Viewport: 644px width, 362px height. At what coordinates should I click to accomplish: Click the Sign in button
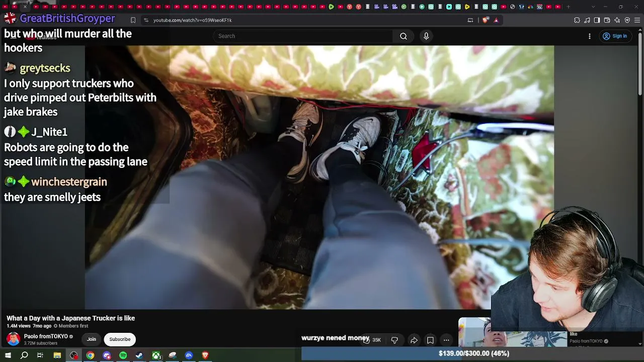pyautogui.click(x=615, y=36)
